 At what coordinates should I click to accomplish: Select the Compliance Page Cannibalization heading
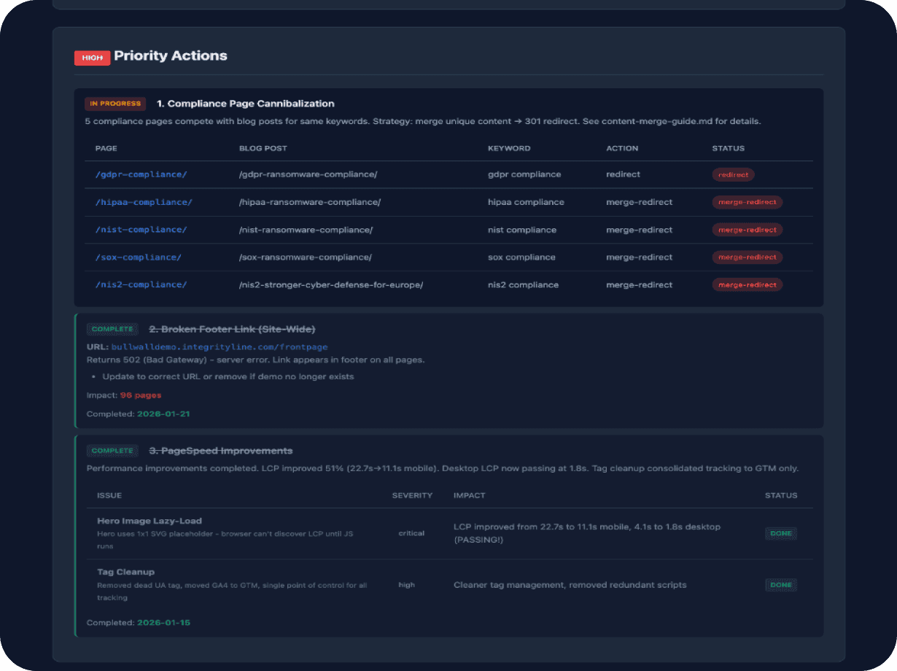[x=245, y=104]
